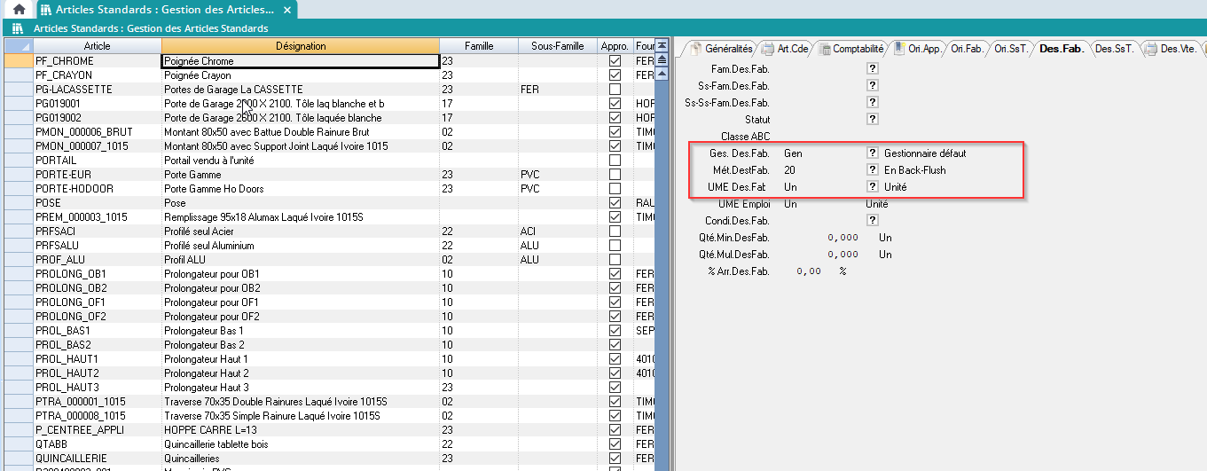Jump to first record with top scroll arrow
Viewport: 1207px width, 471px height.
(661, 44)
